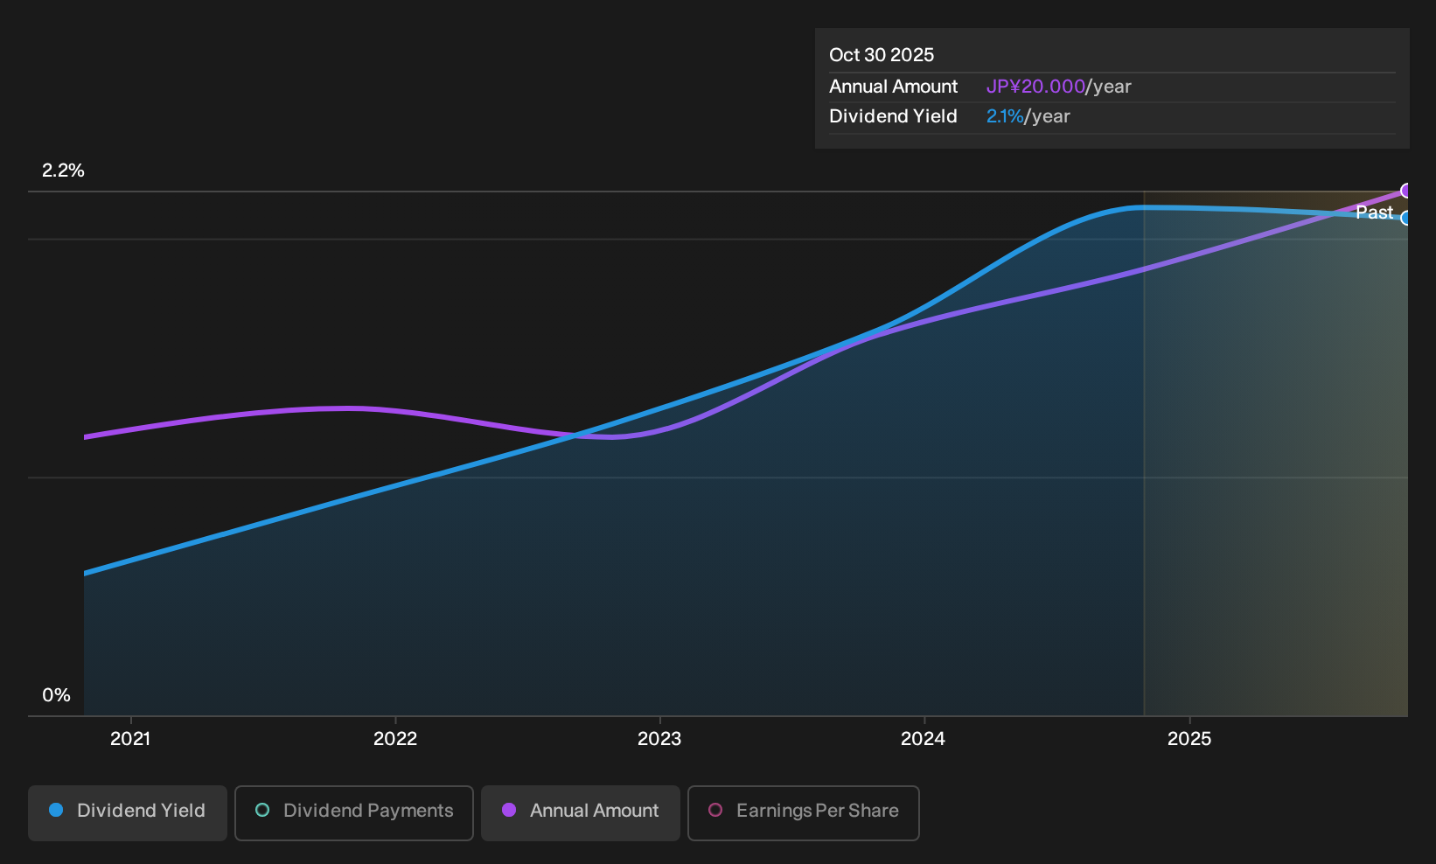Click the tooltip date Oct 30 2025
The height and width of the screenshot is (864, 1436).
[882, 55]
